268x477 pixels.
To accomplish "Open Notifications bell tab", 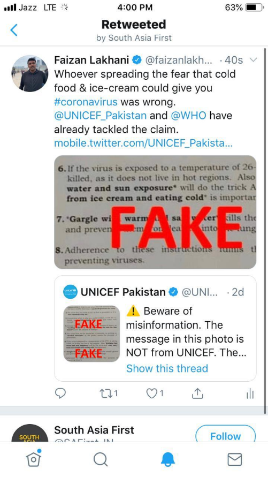I will 168,459.
